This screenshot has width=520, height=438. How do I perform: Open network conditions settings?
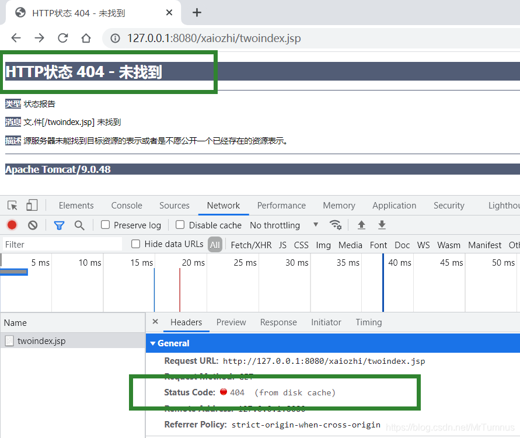coord(336,225)
